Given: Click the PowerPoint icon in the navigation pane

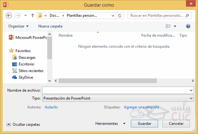Looking at the screenshot, I should pos(11,37).
